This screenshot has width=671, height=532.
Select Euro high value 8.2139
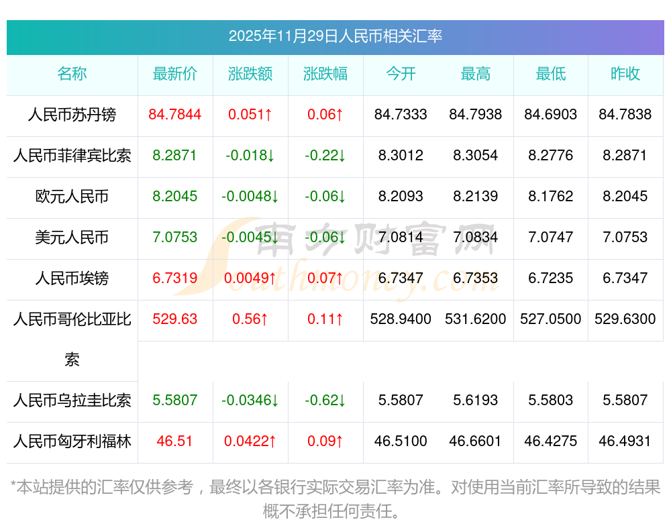click(476, 196)
